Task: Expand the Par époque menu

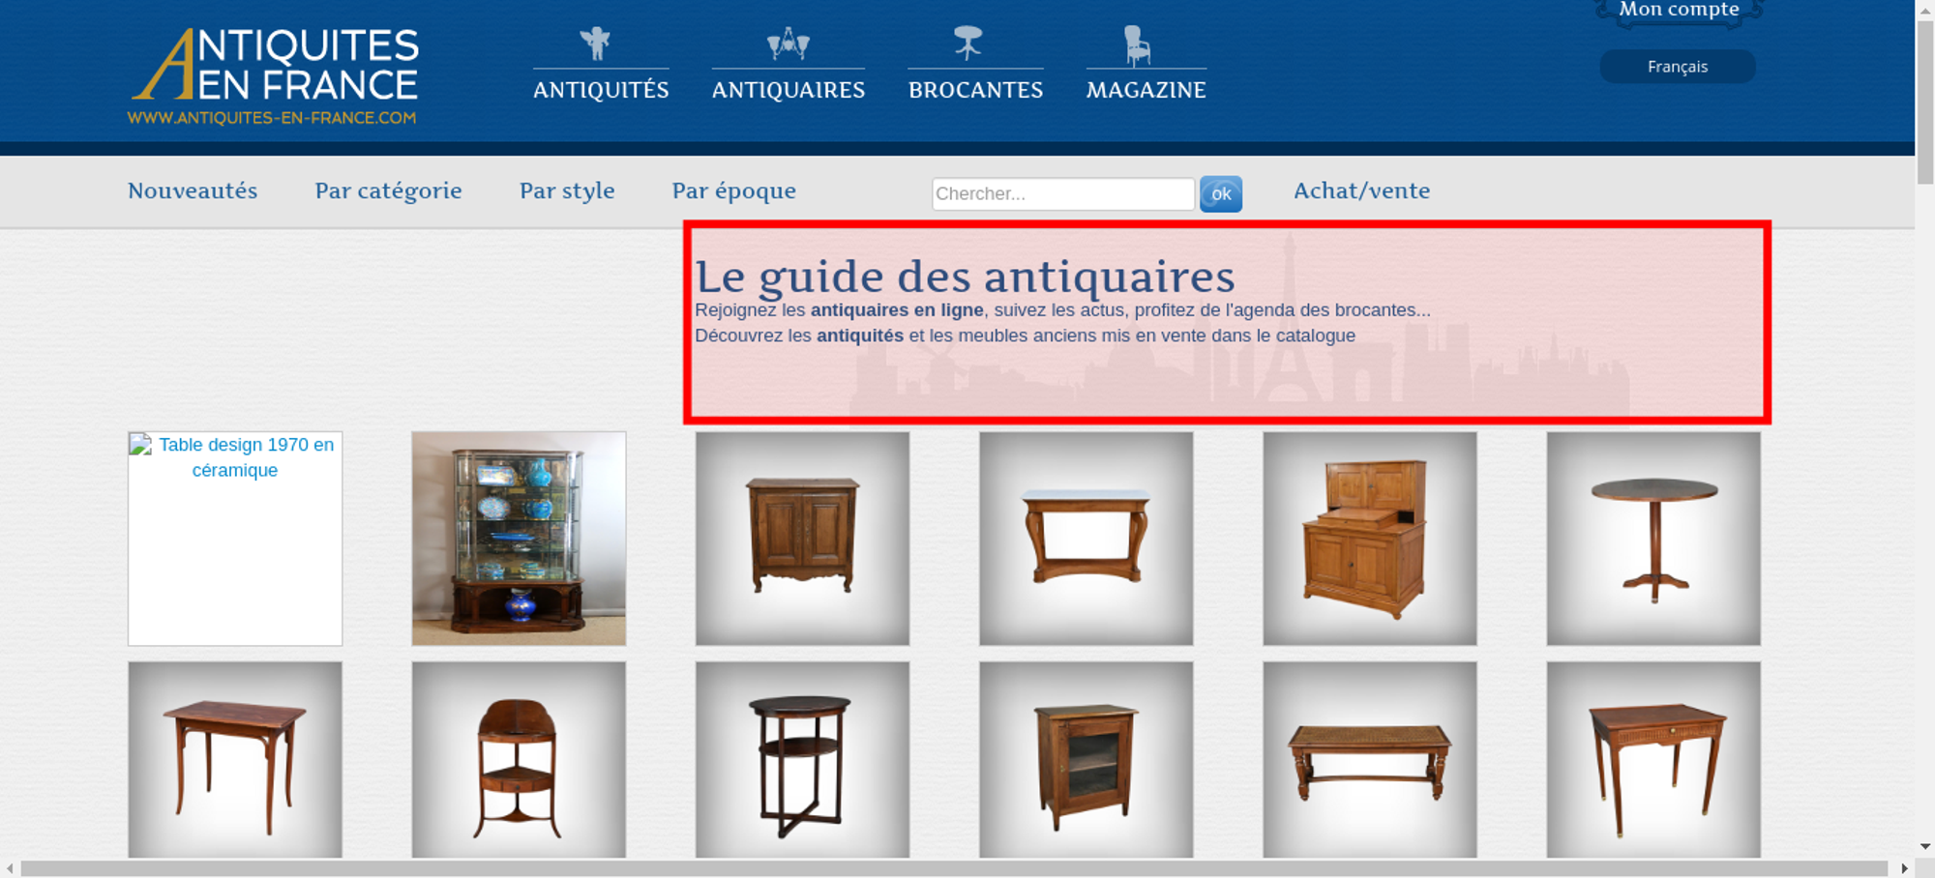Action: click(x=733, y=190)
